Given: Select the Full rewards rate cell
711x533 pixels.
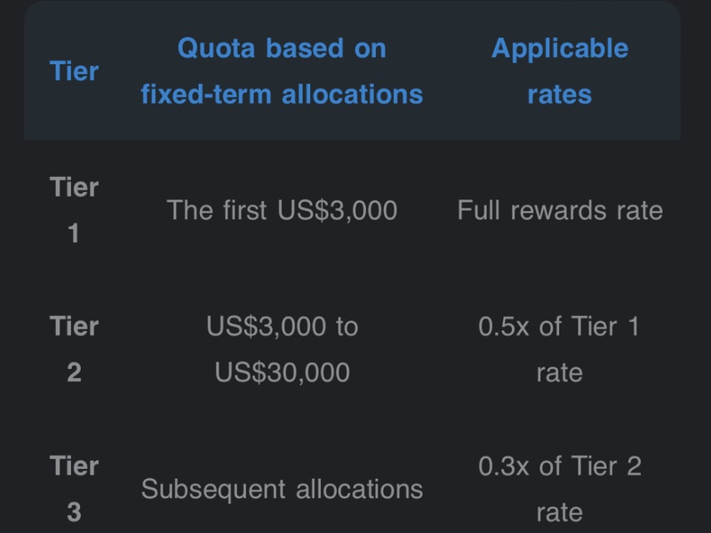Looking at the screenshot, I should click(559, 210).
